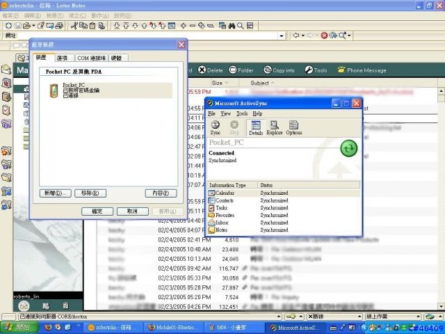Viewport: 445px width, 334px height.
Task: Click the Tools action in Notes mail bar
Action: coord(316,70)
